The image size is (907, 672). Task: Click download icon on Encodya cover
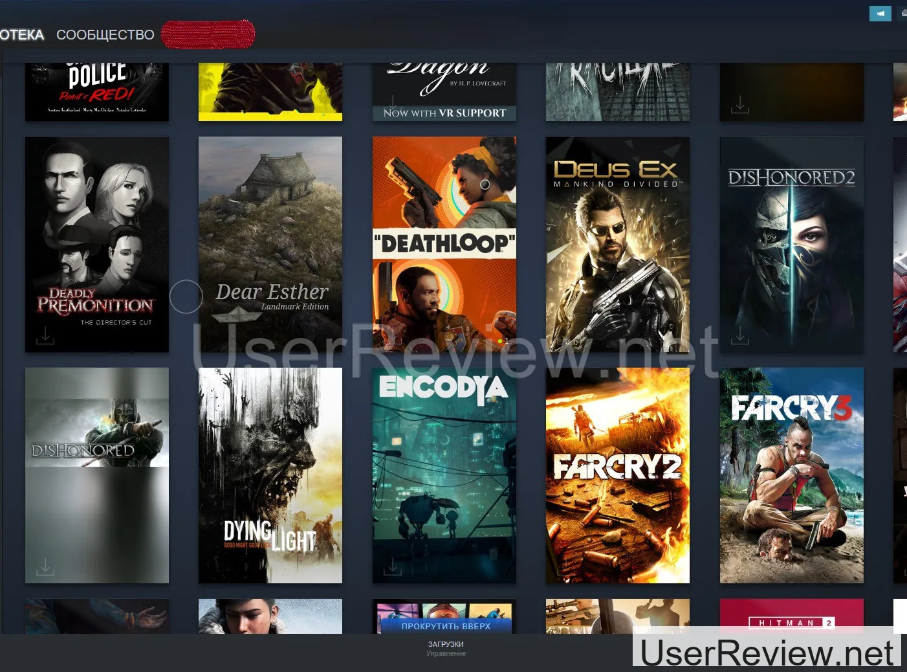pos(392,566)
